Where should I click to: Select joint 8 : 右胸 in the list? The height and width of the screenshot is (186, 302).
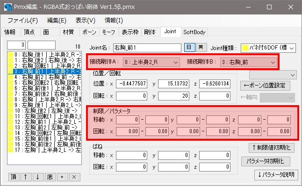tap(44, 100)
